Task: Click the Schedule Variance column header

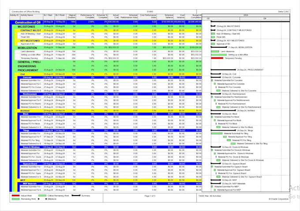Action: (x=165, y=16)
